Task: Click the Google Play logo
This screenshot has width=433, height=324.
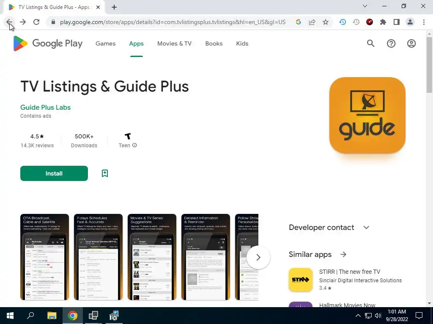Action: pos(48,43)
